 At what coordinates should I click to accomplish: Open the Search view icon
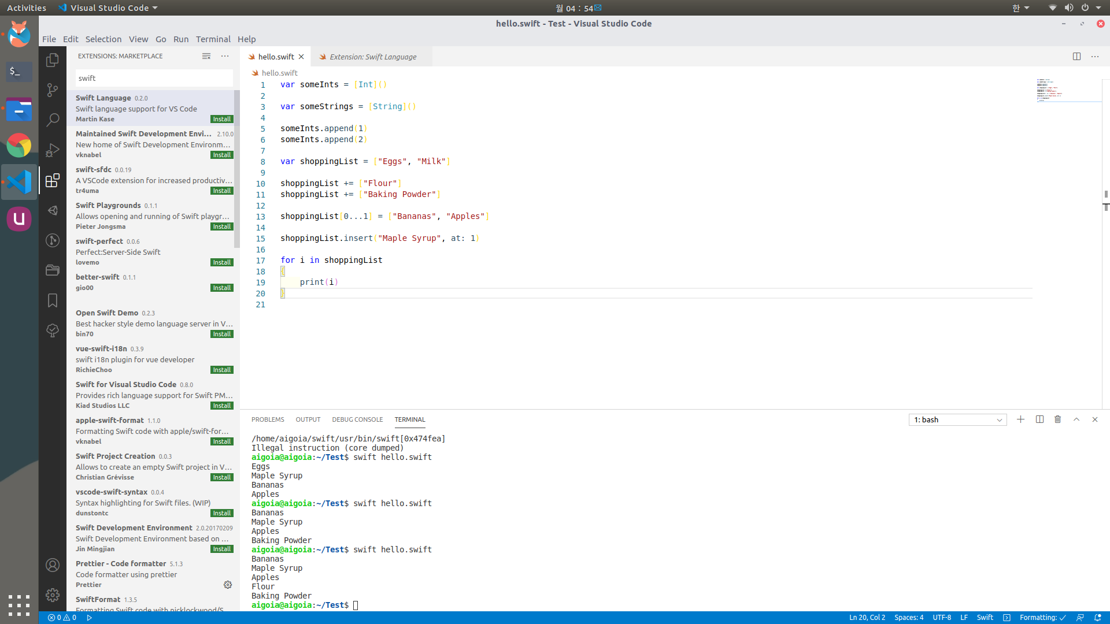tap(53, 120)
